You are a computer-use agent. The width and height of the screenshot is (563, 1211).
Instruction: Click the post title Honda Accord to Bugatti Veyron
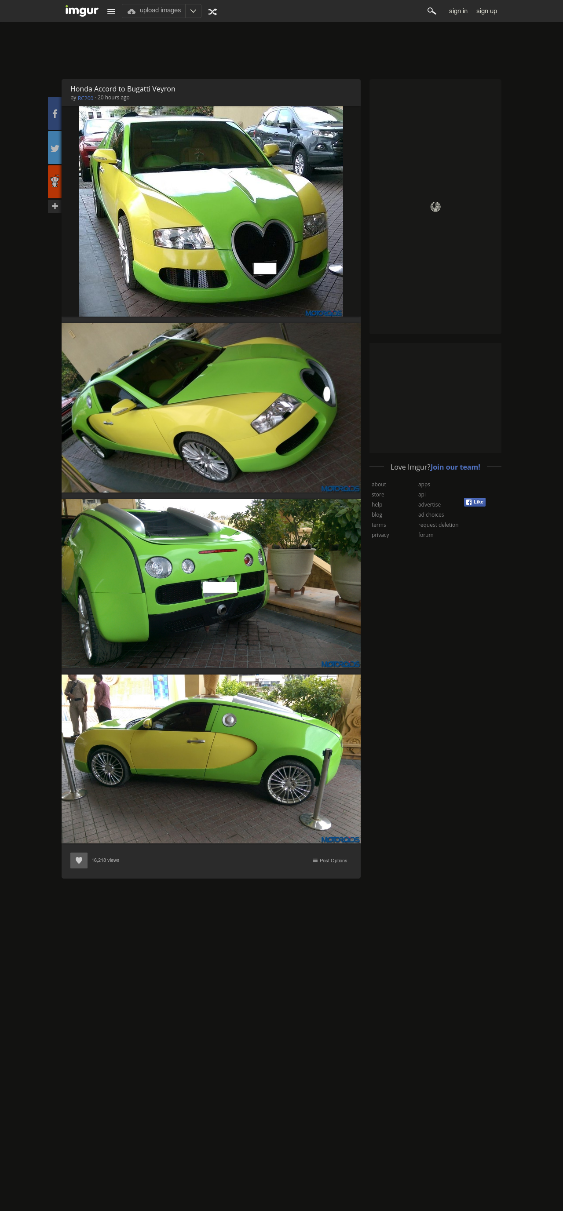123,89
